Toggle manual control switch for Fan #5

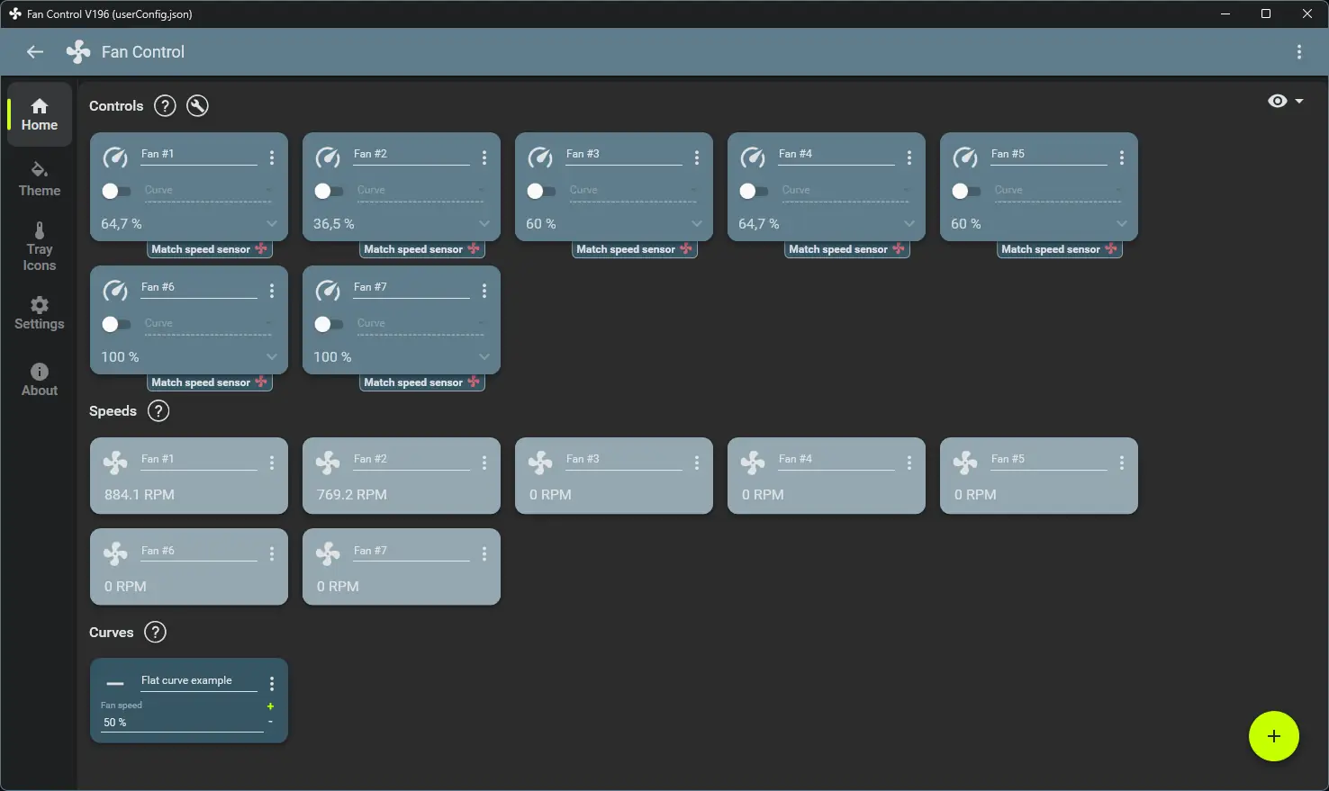point(966,191)
